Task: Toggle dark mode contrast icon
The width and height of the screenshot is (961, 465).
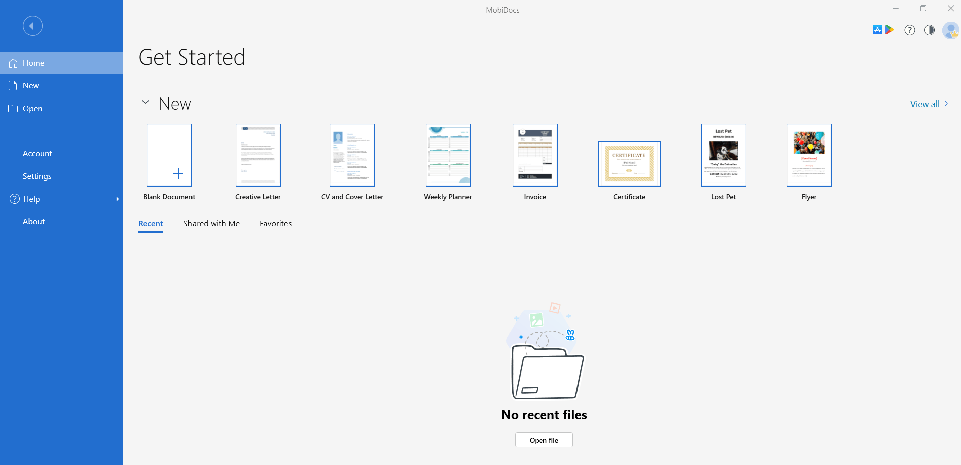Action: pos(930,30)
